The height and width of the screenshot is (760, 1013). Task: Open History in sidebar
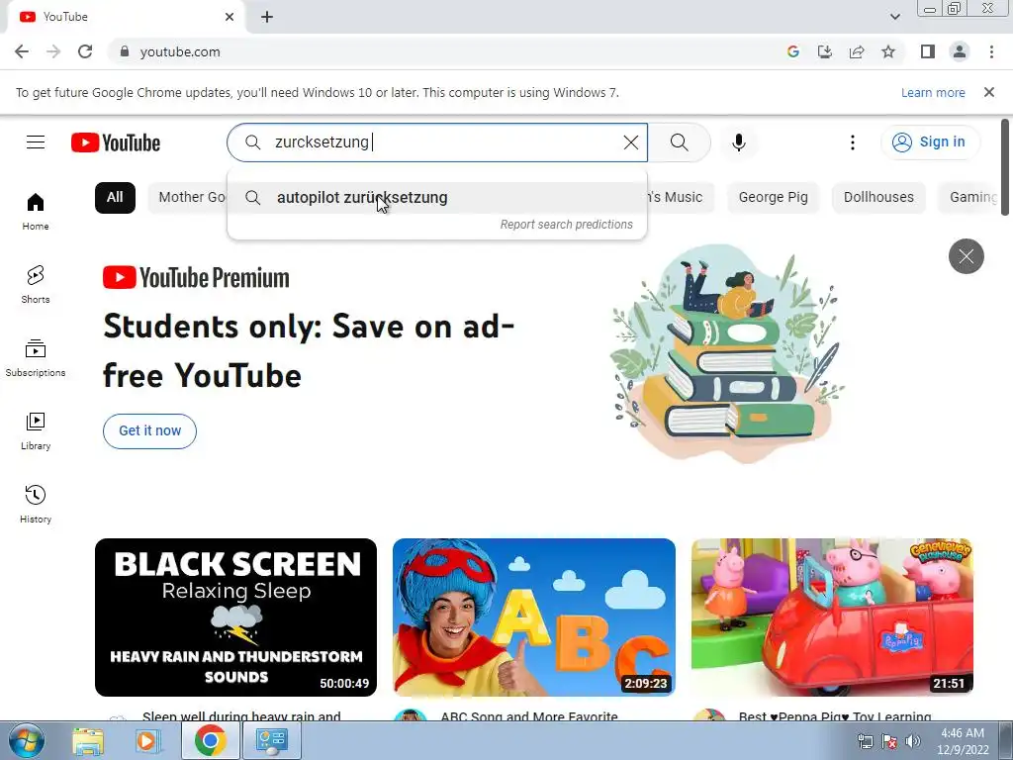pos(36,504)
